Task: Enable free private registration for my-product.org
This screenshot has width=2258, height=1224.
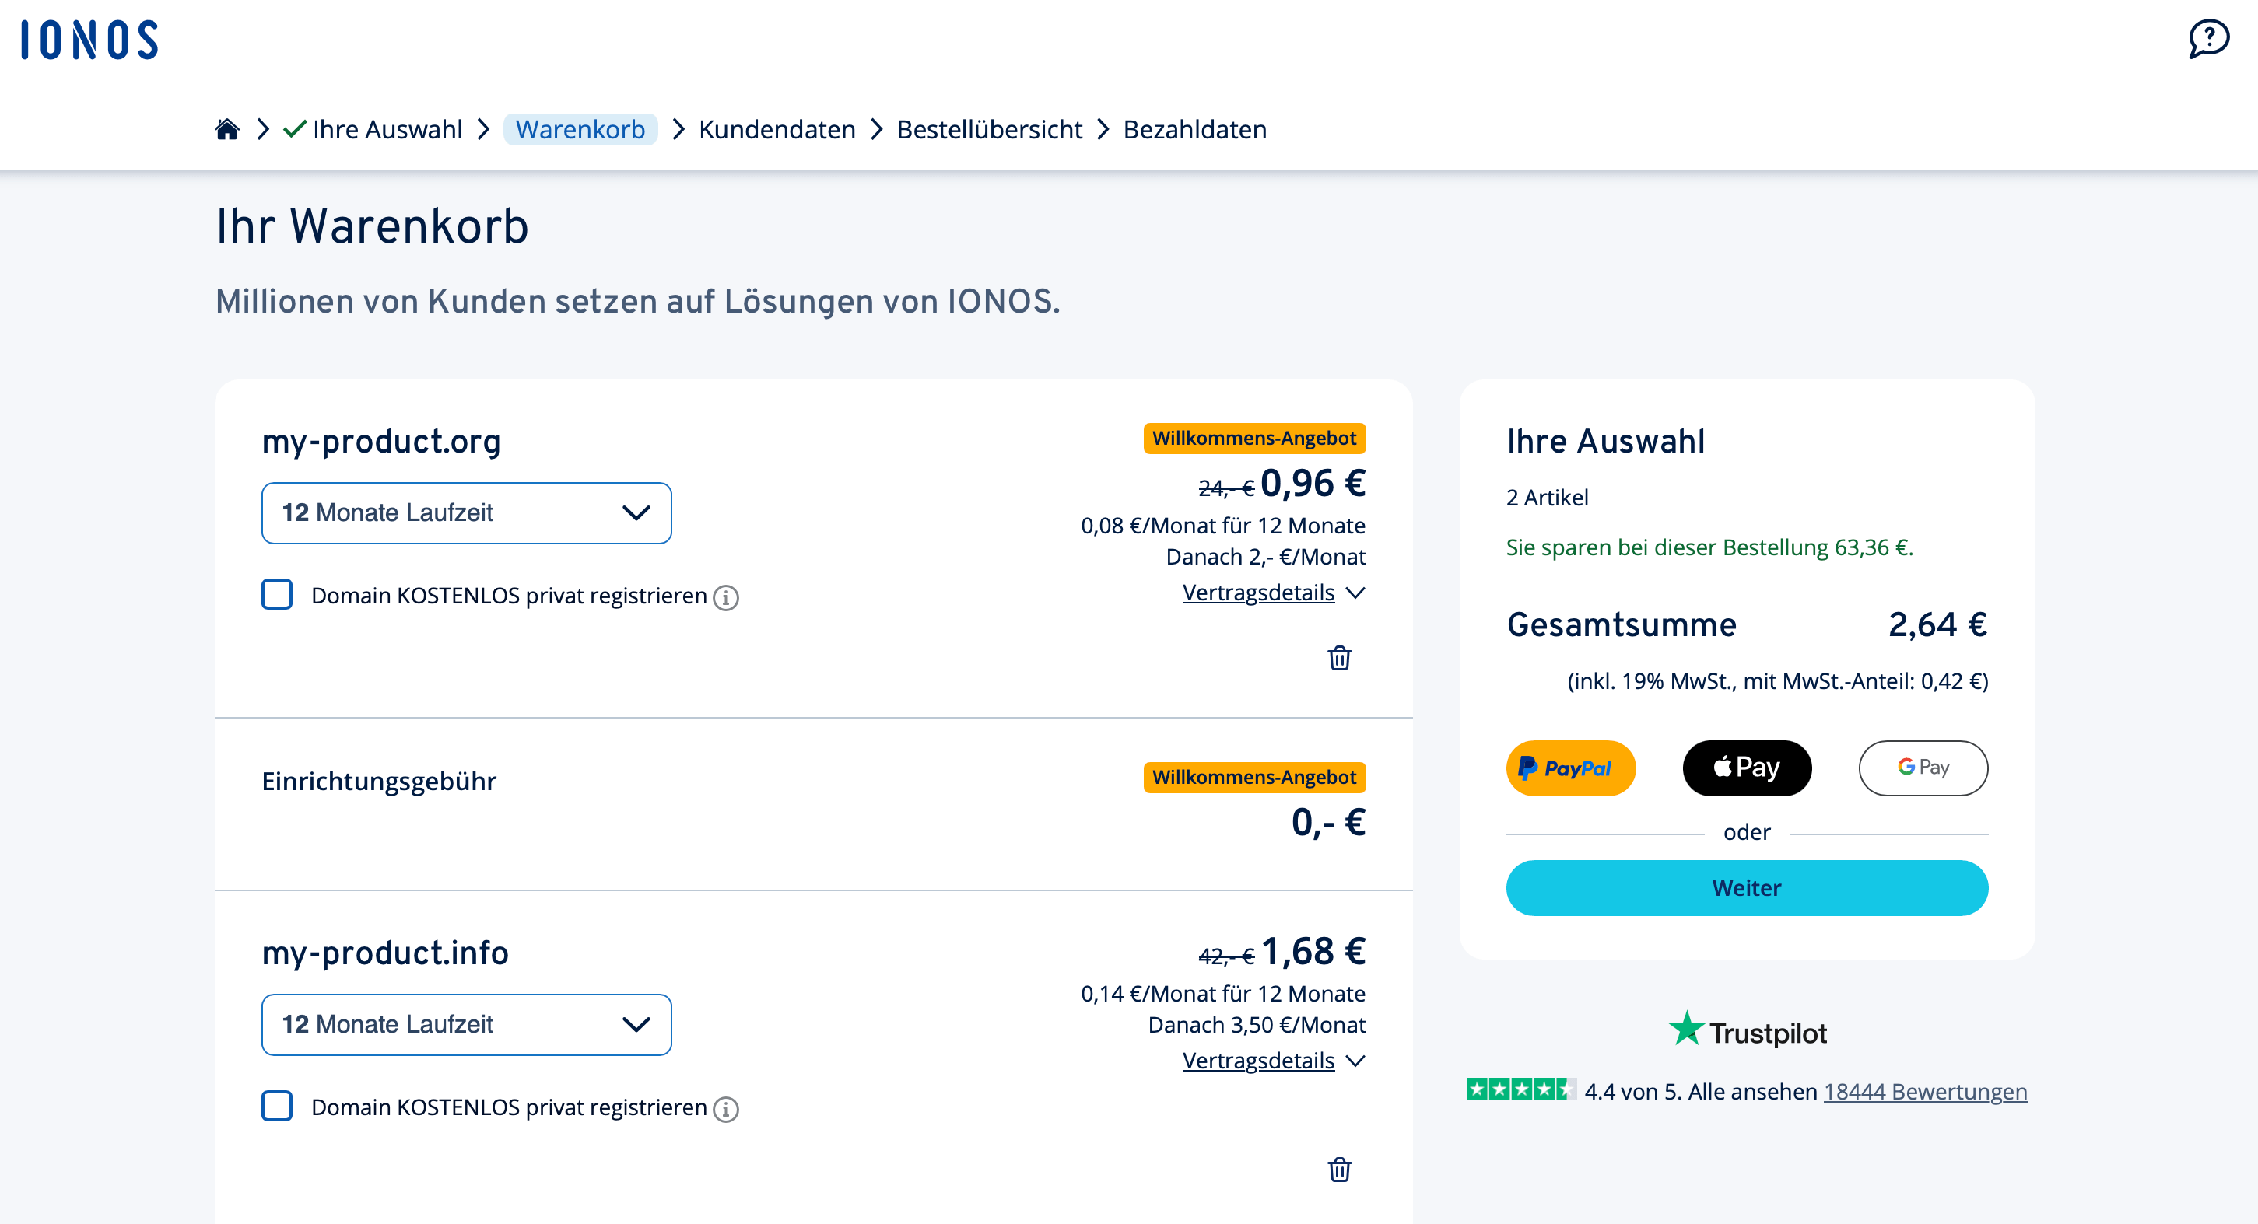Action: [277, 595]
